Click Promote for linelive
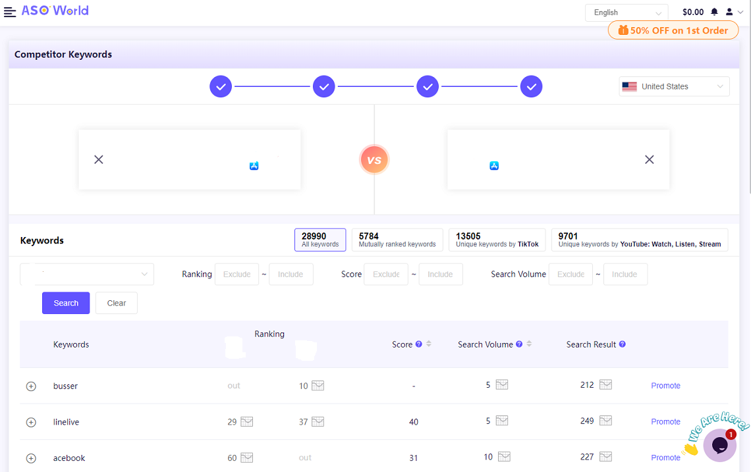Screen dimensions: 751x472 point(665,422)
